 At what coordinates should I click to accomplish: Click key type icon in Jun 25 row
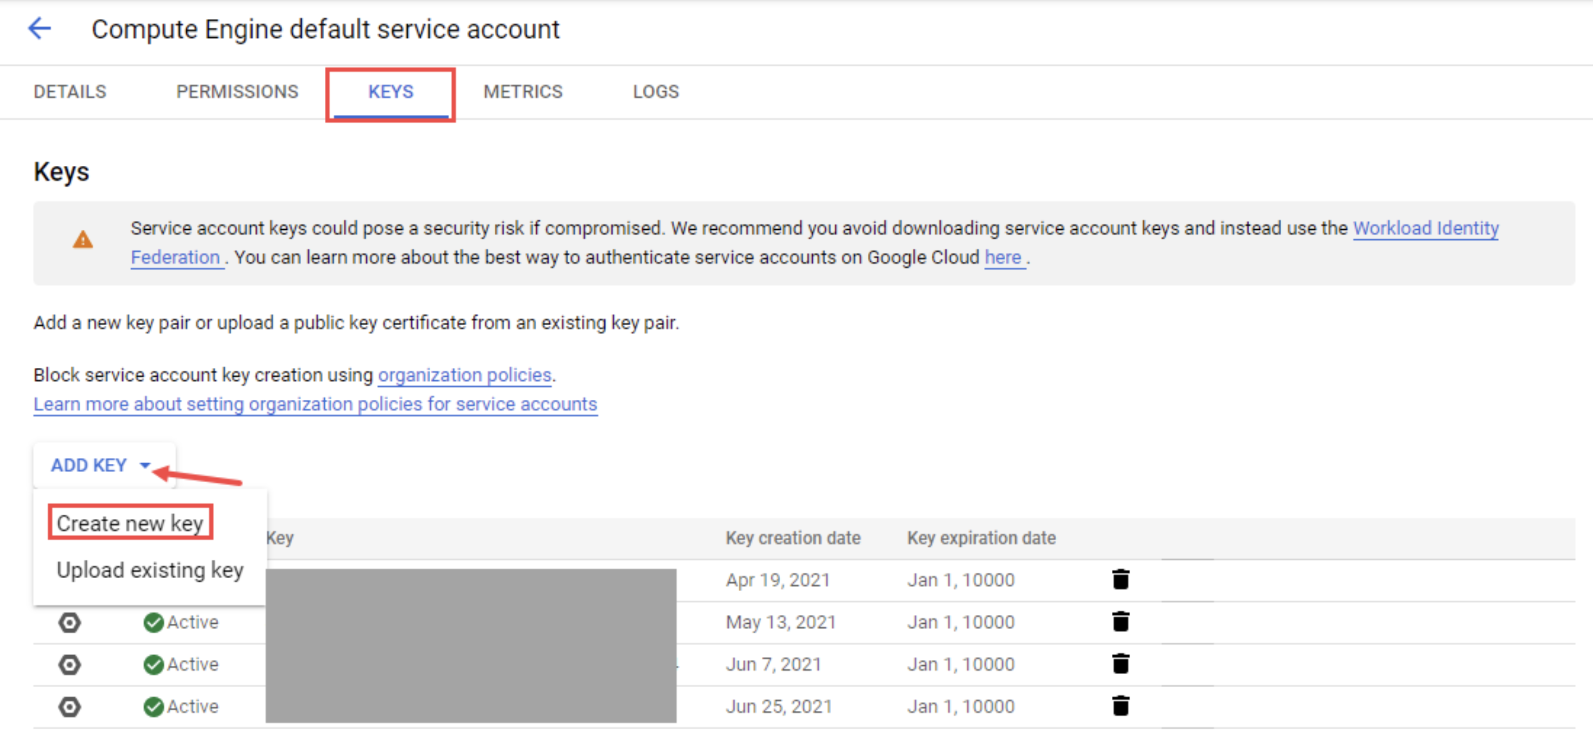click(69, 706)
